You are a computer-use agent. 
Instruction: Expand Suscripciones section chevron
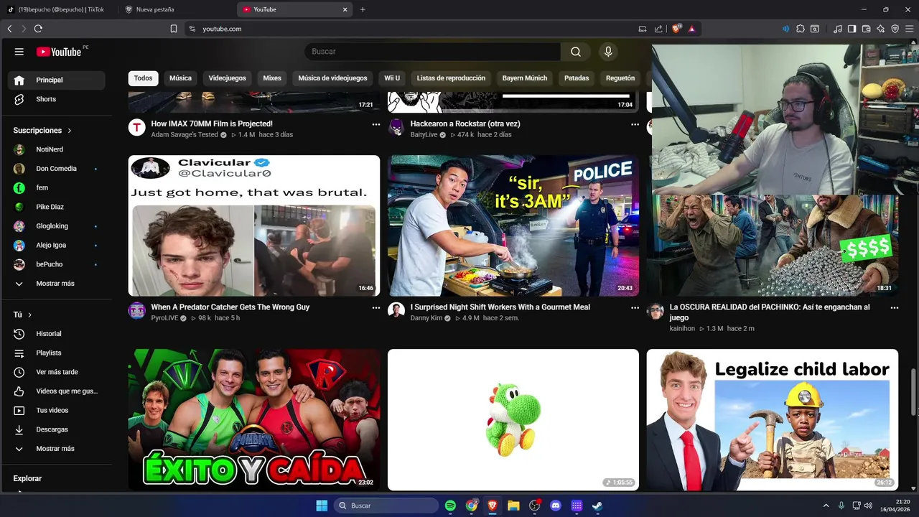pyautogui.click(x=70, y=131)
